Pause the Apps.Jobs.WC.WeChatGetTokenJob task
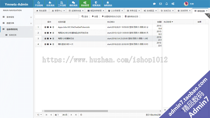Screen dimensions: 210x118 coord(48,27)
